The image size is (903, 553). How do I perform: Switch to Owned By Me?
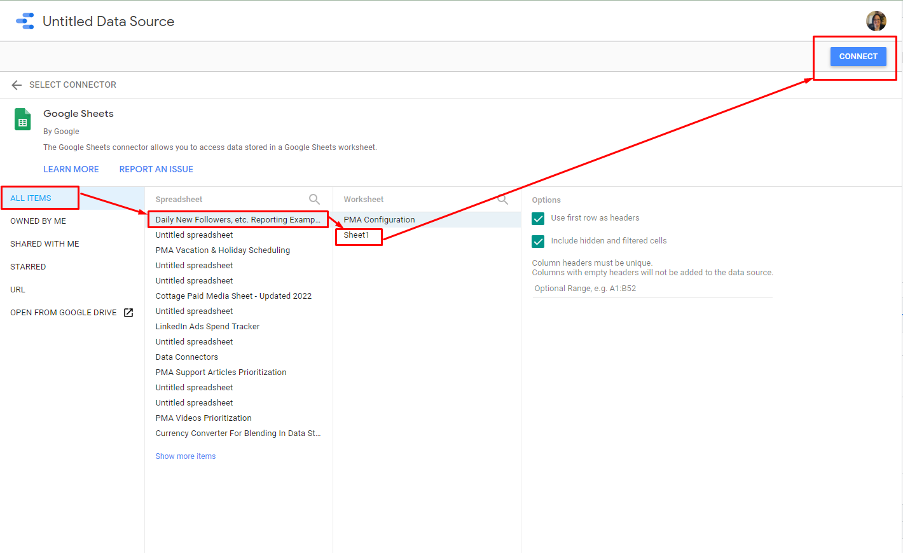[38, 221]
